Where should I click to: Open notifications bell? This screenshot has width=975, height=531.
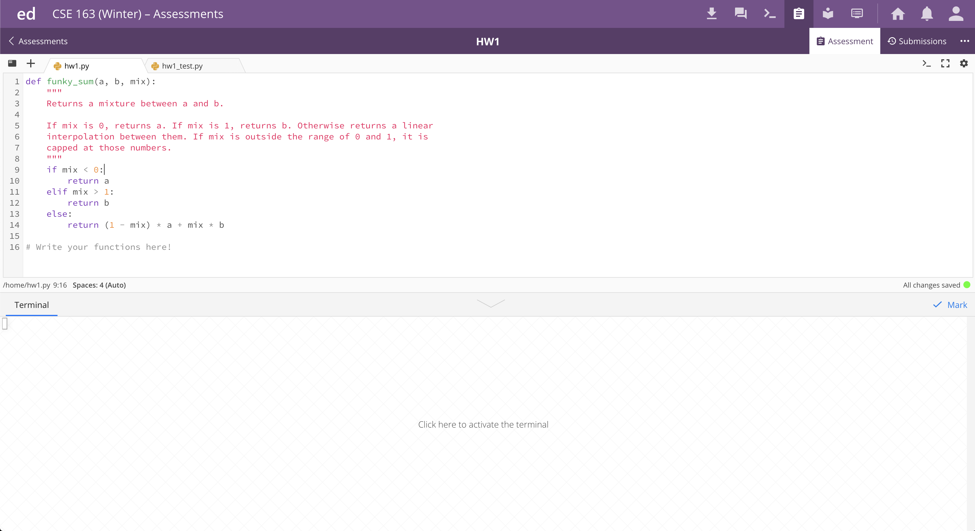pos(927,14)
